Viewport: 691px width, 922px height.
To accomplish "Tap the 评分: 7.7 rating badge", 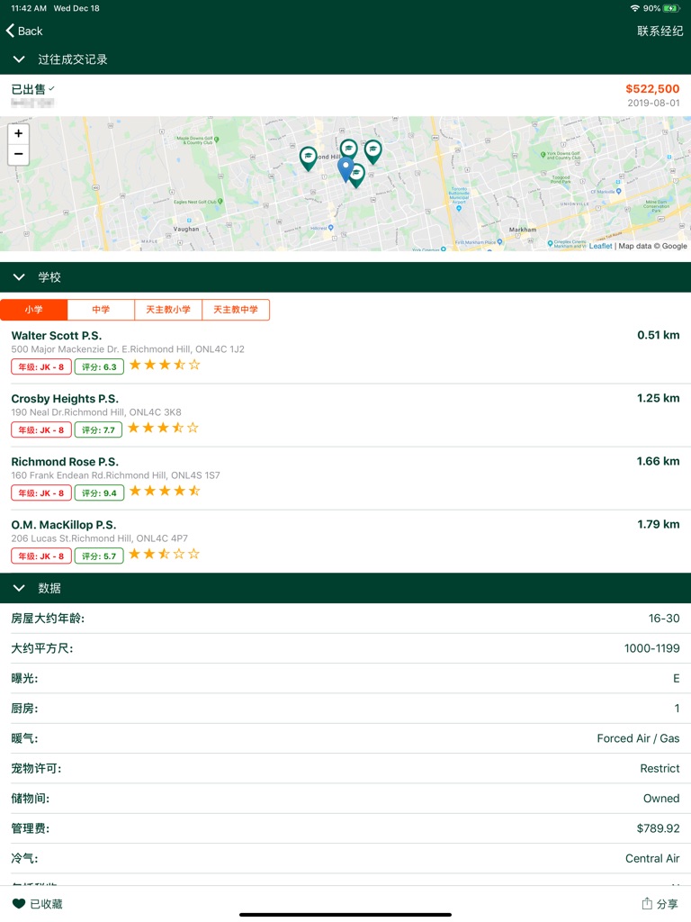I will point(98,429).
